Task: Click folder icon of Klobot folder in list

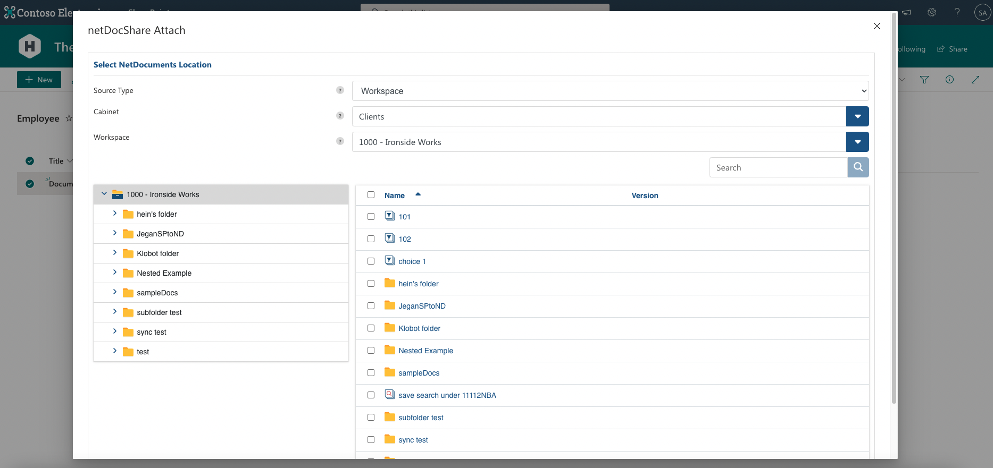Action: pos(390,328)
